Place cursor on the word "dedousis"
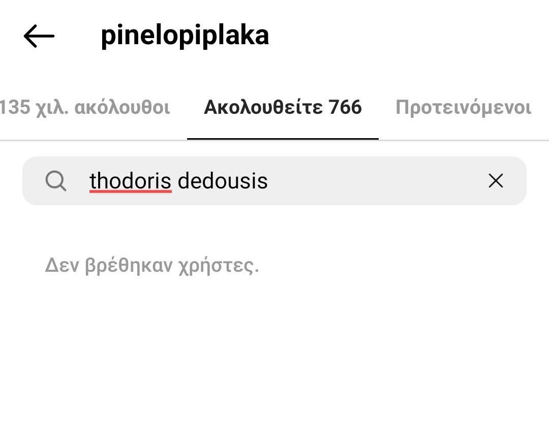549x448 pixels. [x=223, y=181]
